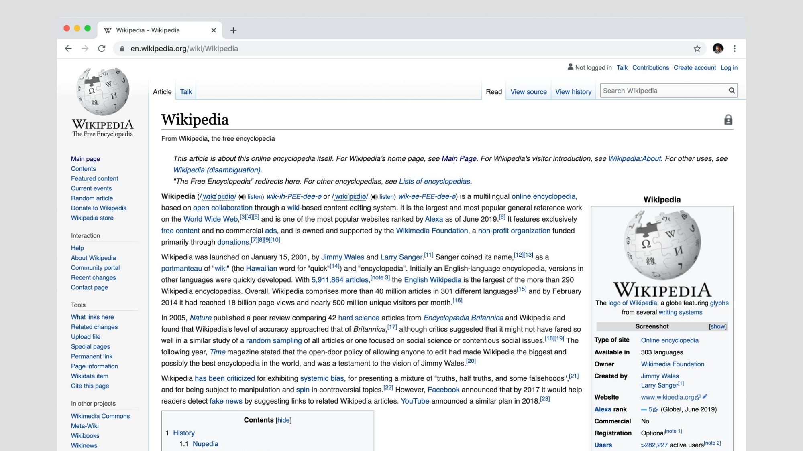Visit a Random article from the sidebar

[92, 198]
